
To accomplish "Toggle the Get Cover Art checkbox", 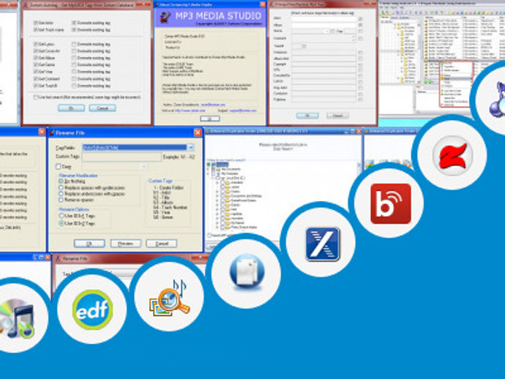I will click(x=35, y=51).
